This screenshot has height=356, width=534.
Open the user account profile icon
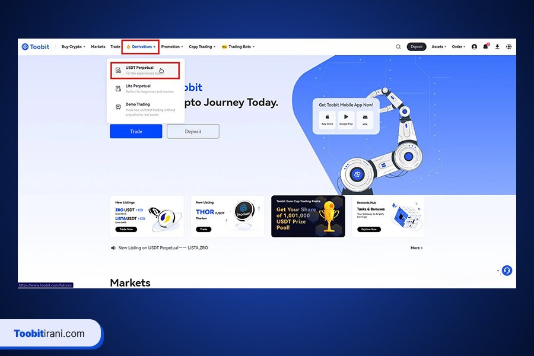(474, 47)
